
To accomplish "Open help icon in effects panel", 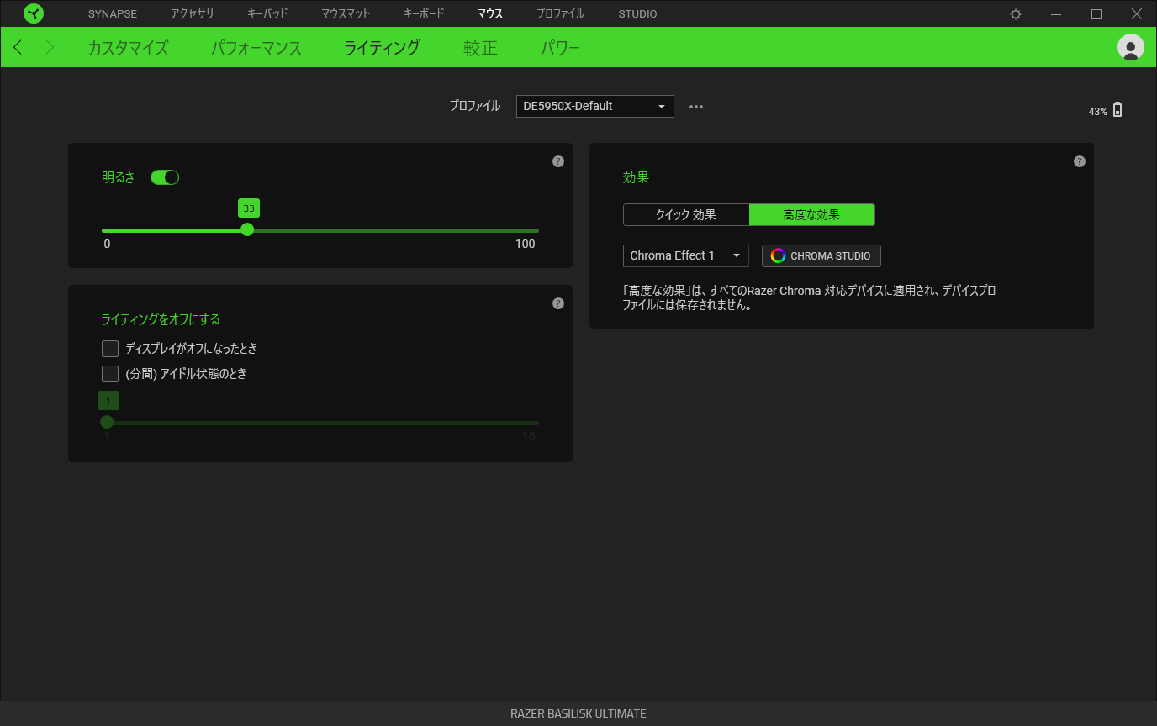I will pos(1080,161).
